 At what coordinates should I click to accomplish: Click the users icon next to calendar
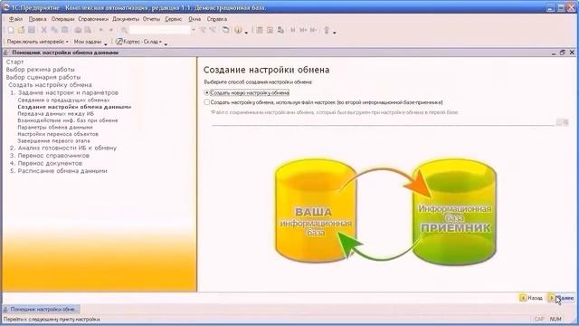(280, 30)
